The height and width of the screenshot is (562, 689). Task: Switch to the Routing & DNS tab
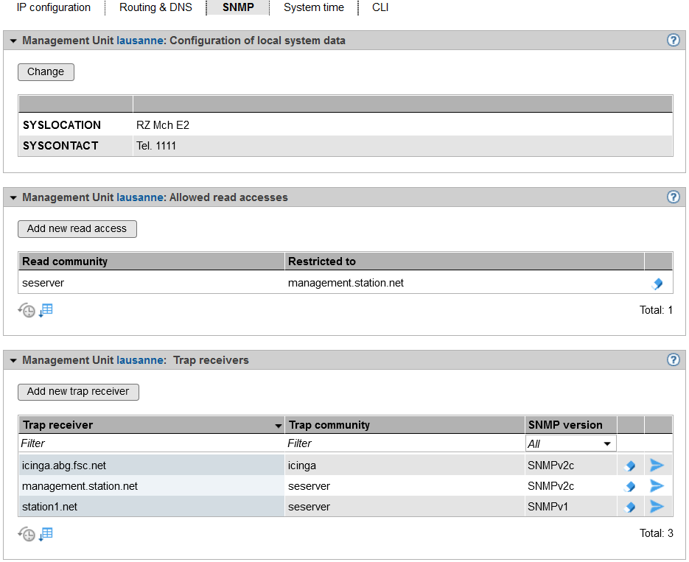click(x=155, y=7)
